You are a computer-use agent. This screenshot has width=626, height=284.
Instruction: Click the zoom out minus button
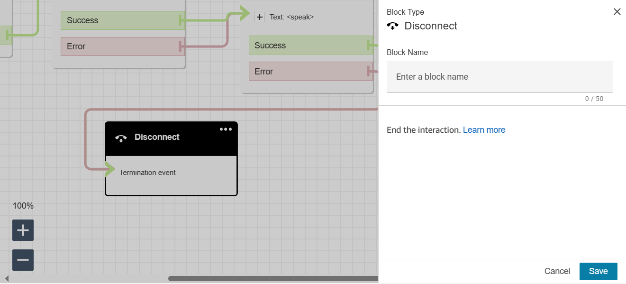click(x=23, y=260)
